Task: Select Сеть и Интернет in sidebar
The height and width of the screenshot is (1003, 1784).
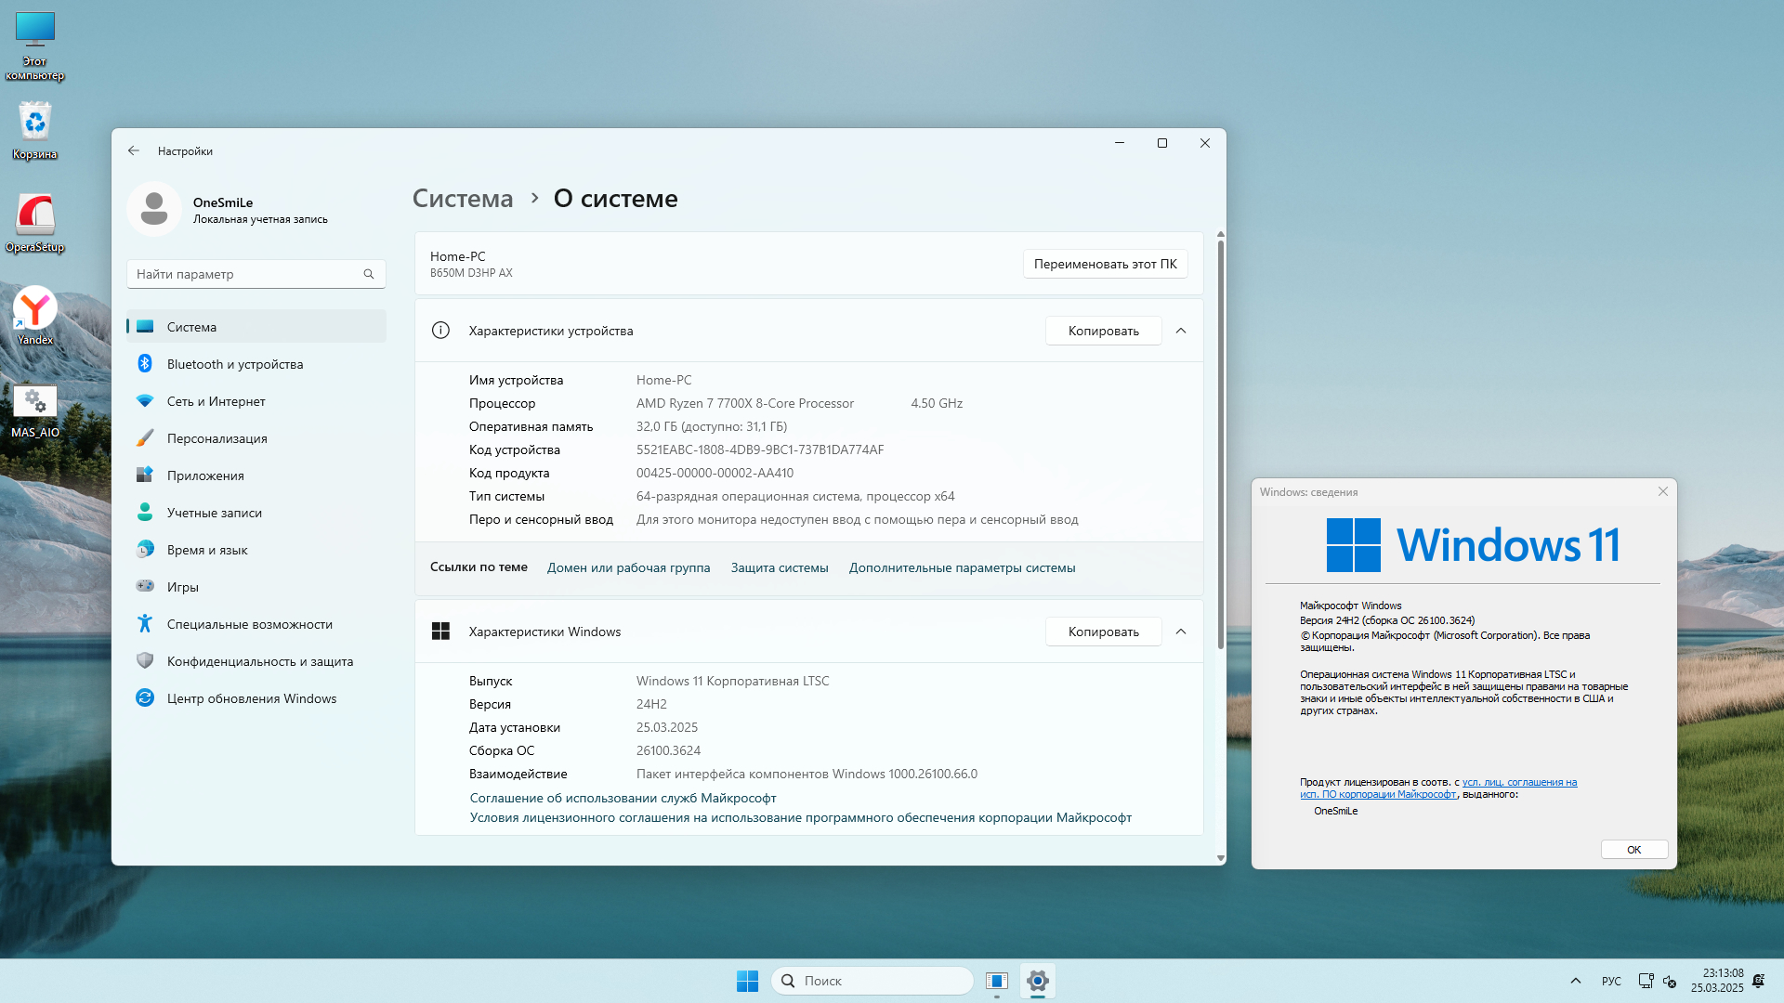Action: point(216,401)
